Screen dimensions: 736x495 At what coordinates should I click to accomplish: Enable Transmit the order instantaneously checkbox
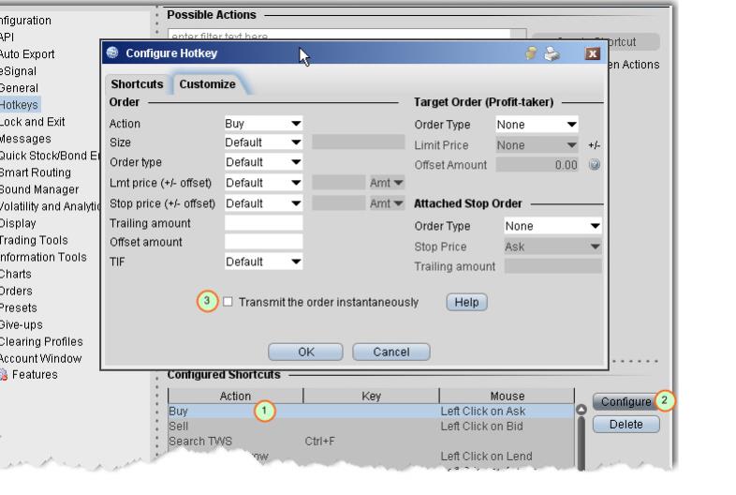click(228, 302)
